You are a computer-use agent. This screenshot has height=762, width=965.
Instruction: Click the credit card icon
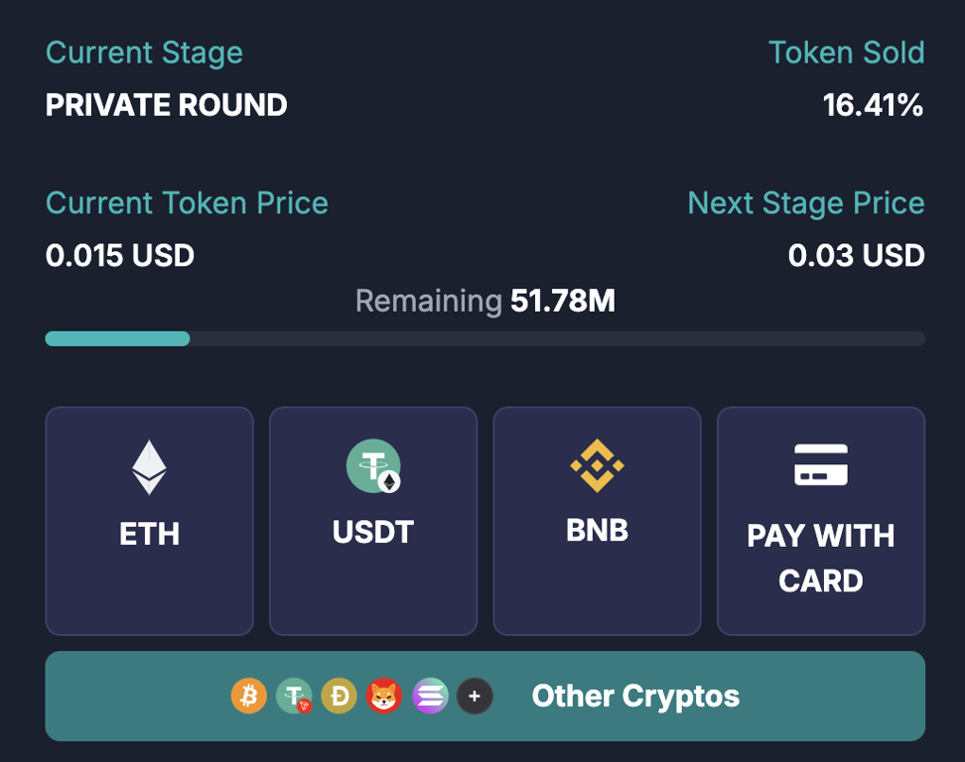pos(821,464)
